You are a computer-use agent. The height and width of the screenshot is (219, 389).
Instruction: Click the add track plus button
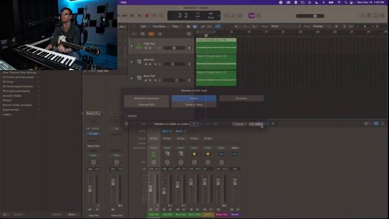tap(134, 34)
